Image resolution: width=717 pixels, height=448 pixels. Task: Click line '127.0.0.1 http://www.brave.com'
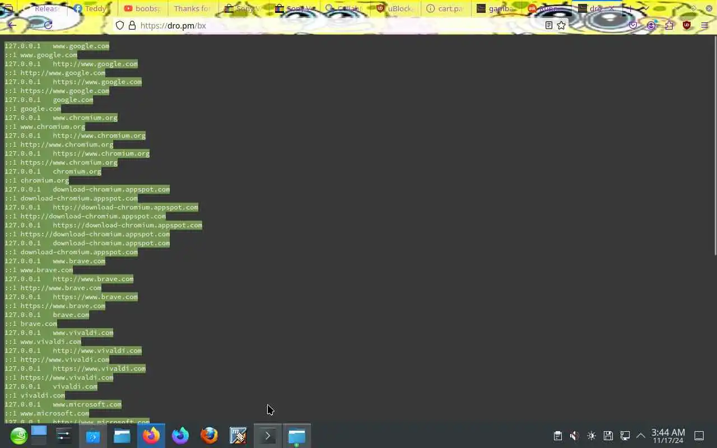click(69, 279)
